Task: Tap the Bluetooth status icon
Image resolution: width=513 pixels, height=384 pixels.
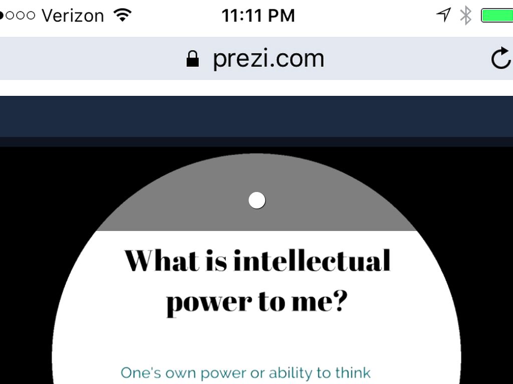Action: [466, 15]
